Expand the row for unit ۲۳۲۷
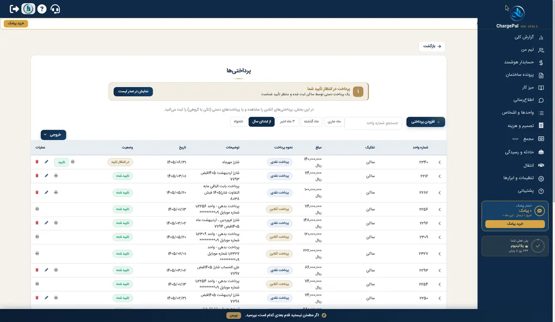This screenshot has height=322, width=555. click(439, 254)
